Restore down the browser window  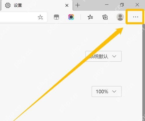(x=122, y=5)
